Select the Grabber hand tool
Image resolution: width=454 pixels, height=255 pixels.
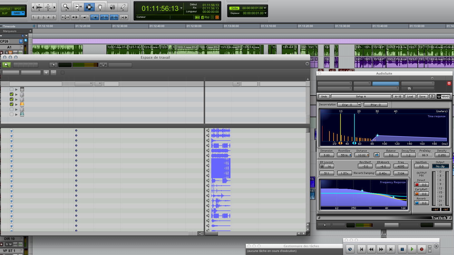[x=100, y=7]
